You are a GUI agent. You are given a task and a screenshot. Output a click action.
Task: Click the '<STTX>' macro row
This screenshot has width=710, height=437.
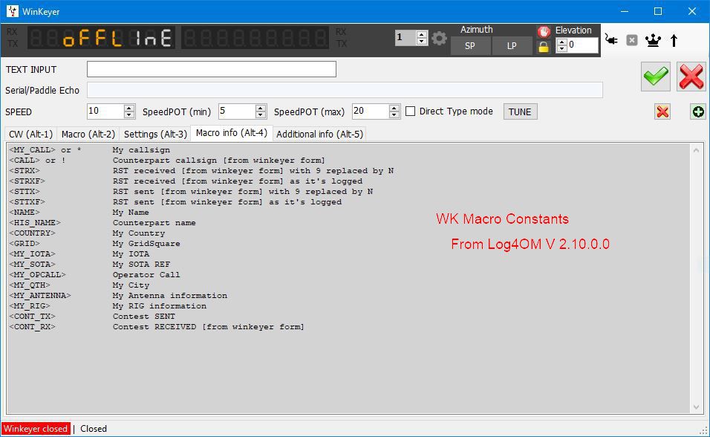pos(191,192)
